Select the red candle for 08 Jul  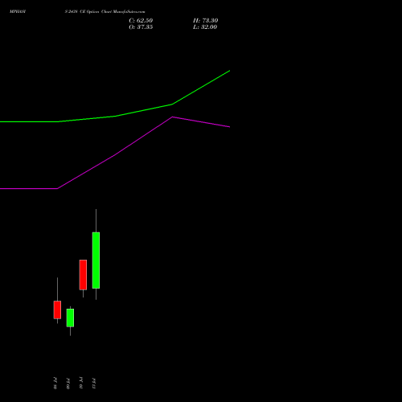coord(57,310)
